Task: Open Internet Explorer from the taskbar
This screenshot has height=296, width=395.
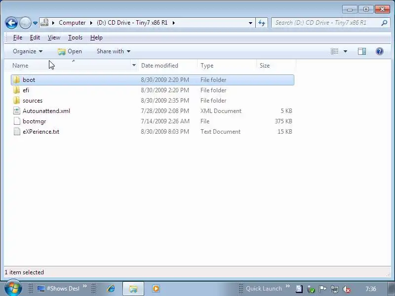Action: coord(111,289)
